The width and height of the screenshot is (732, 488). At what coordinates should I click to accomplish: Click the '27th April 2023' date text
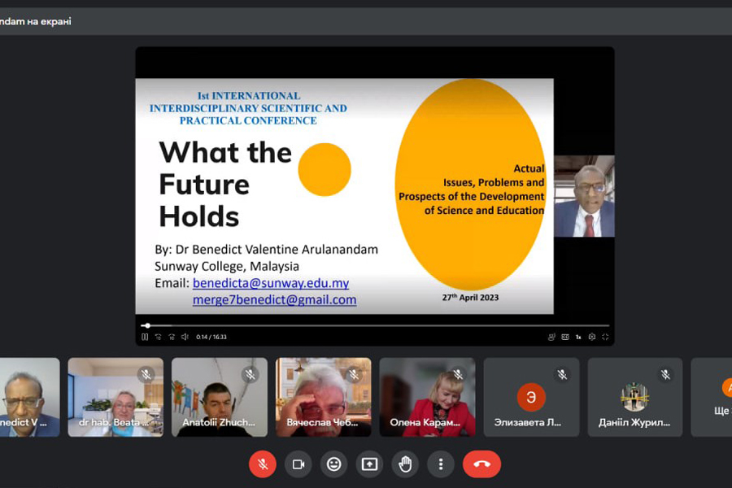tap(471, 298)
